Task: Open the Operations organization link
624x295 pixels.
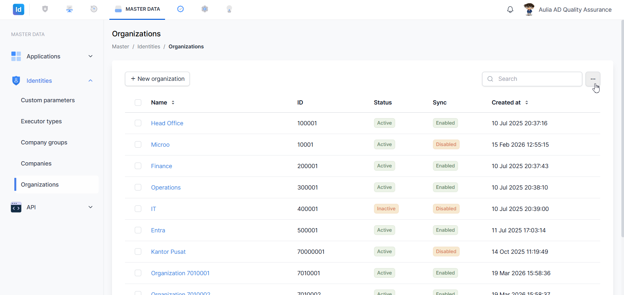Action: [x=166, y=188]
